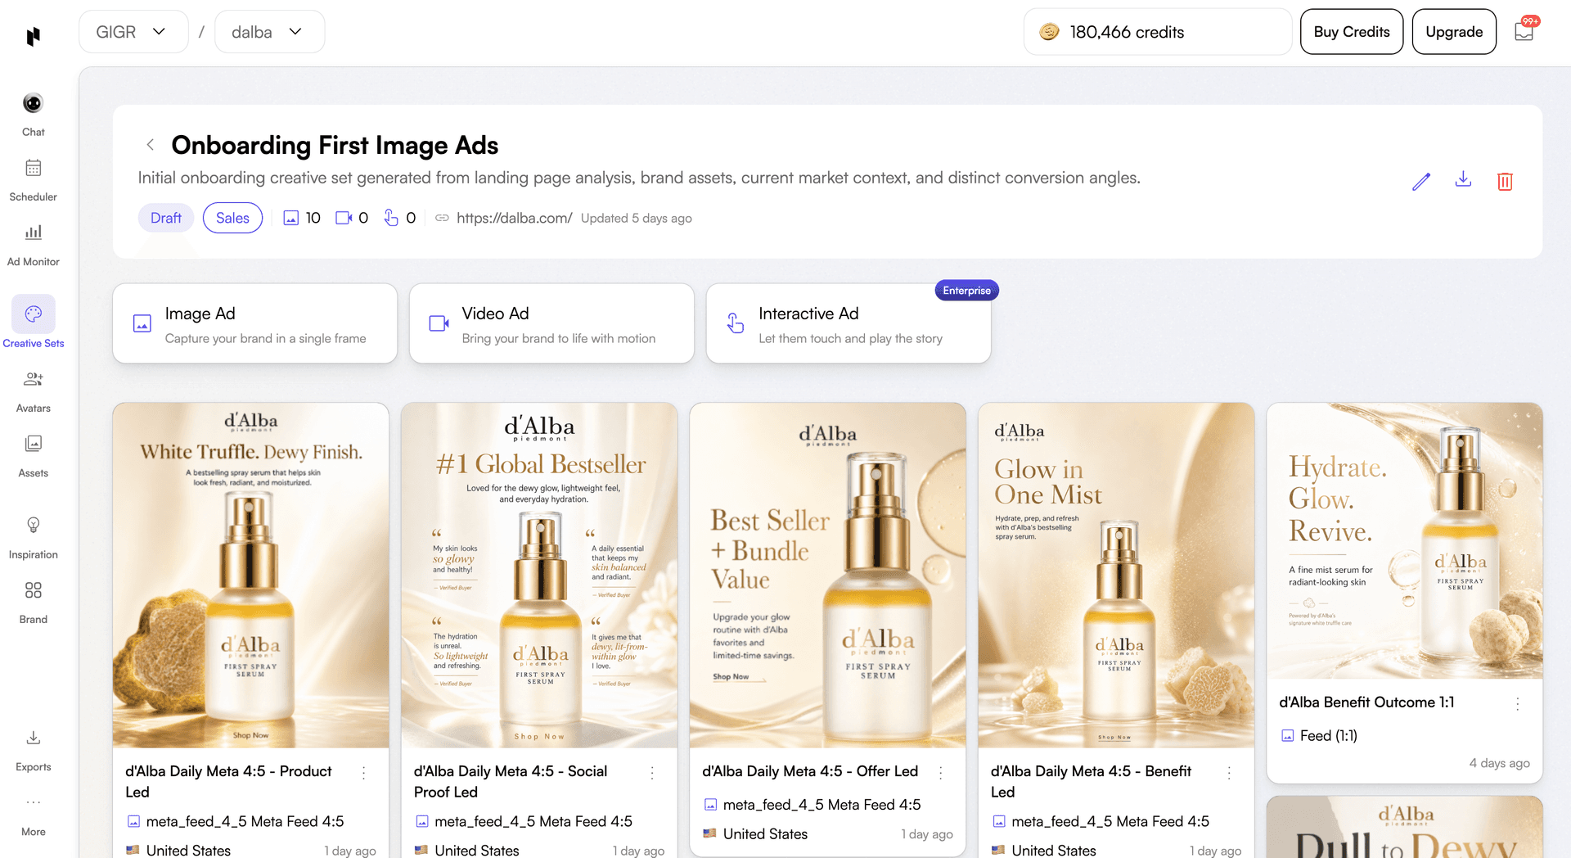Image resolution: width=1571 pixels, height=858 pixels.
Task: Open options menu for Social Proof Led ad
Action: point(652,772)
